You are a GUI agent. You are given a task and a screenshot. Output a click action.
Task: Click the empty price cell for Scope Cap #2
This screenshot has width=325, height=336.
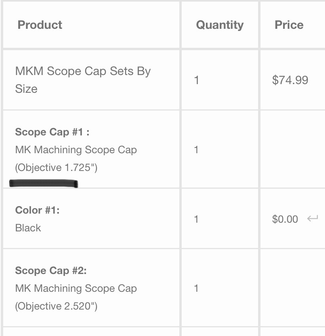click(293, 287)
